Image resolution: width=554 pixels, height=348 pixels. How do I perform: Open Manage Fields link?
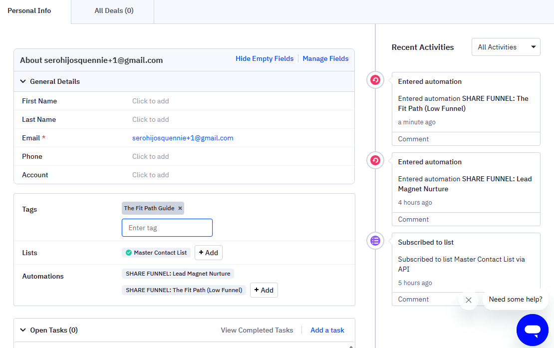(x=325, y=58)
